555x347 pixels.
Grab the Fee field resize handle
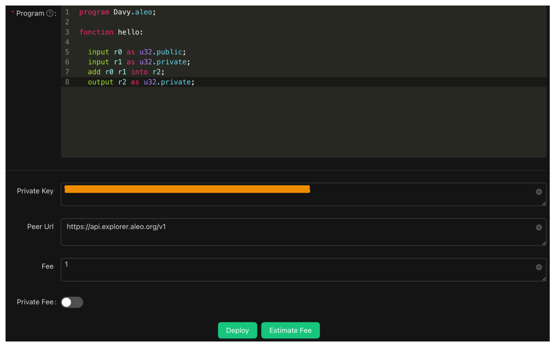click(544, 279)
